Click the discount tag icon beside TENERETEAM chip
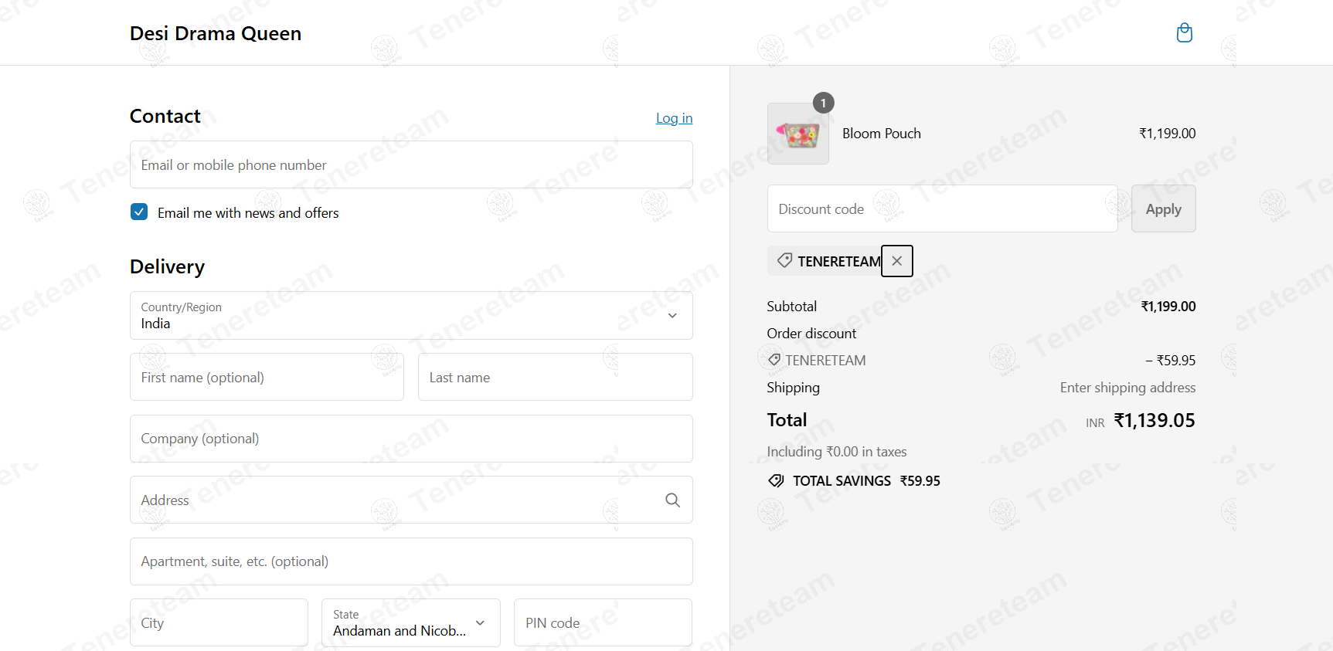The height and width of the screenshot is (651, 1333). point(784,260)
